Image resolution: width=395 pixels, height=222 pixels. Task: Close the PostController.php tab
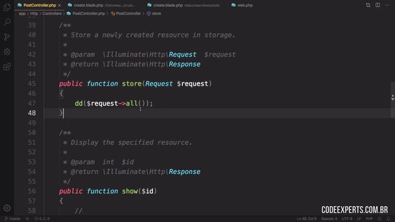coord(59,6)
